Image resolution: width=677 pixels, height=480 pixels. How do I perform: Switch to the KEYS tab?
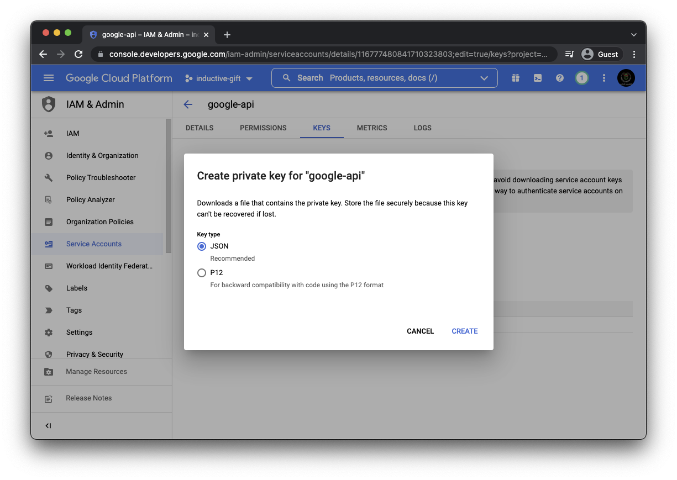click(x=322, y=128)
